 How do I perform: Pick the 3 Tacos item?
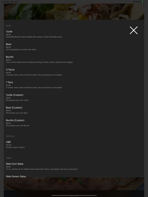point(74,72)
